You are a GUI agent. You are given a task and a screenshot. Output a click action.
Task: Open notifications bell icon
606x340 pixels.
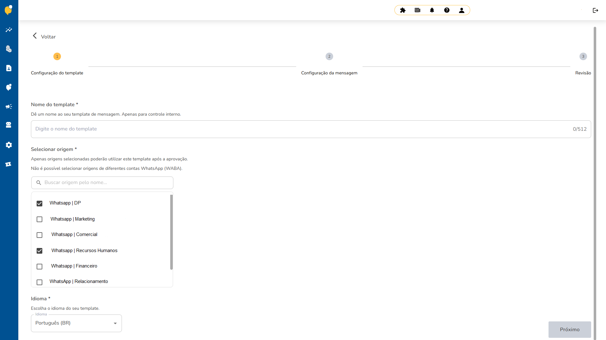click(x=432, y=10)
